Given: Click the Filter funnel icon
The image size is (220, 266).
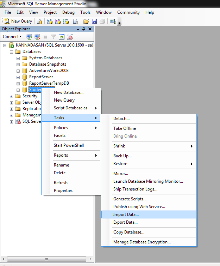Looking at the screenshot, I should pyautogui.click(x=53, y=37).
